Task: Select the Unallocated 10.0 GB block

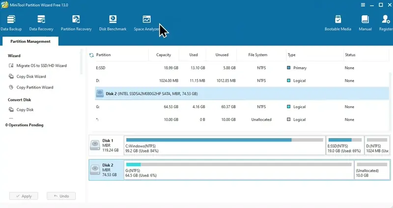Action: tap(372, 170)
